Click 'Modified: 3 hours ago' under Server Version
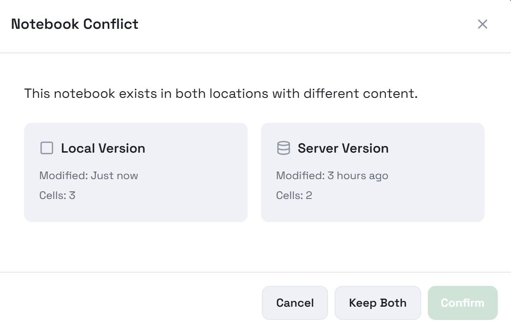Image resolution: width=511 pixels, height=327 pixels. pos(332,175)
